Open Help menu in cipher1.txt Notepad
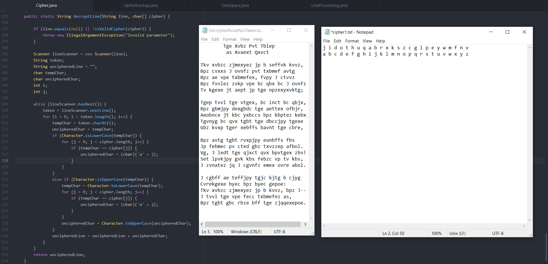Image resolution: width=548 pixels, height=264 pixels. 380,41
